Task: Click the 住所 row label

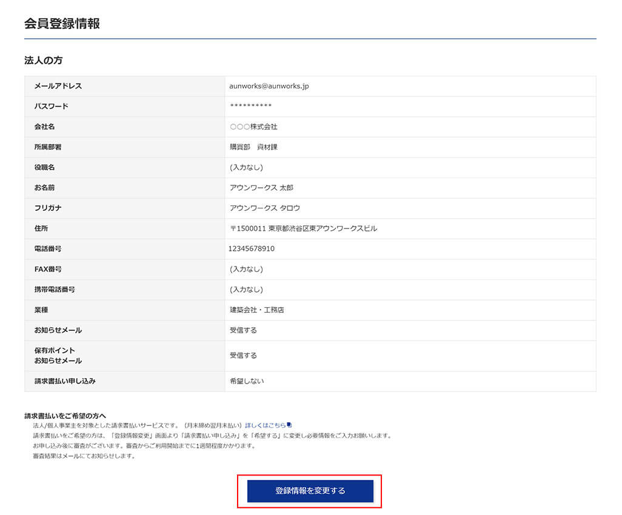Action: 41,228
